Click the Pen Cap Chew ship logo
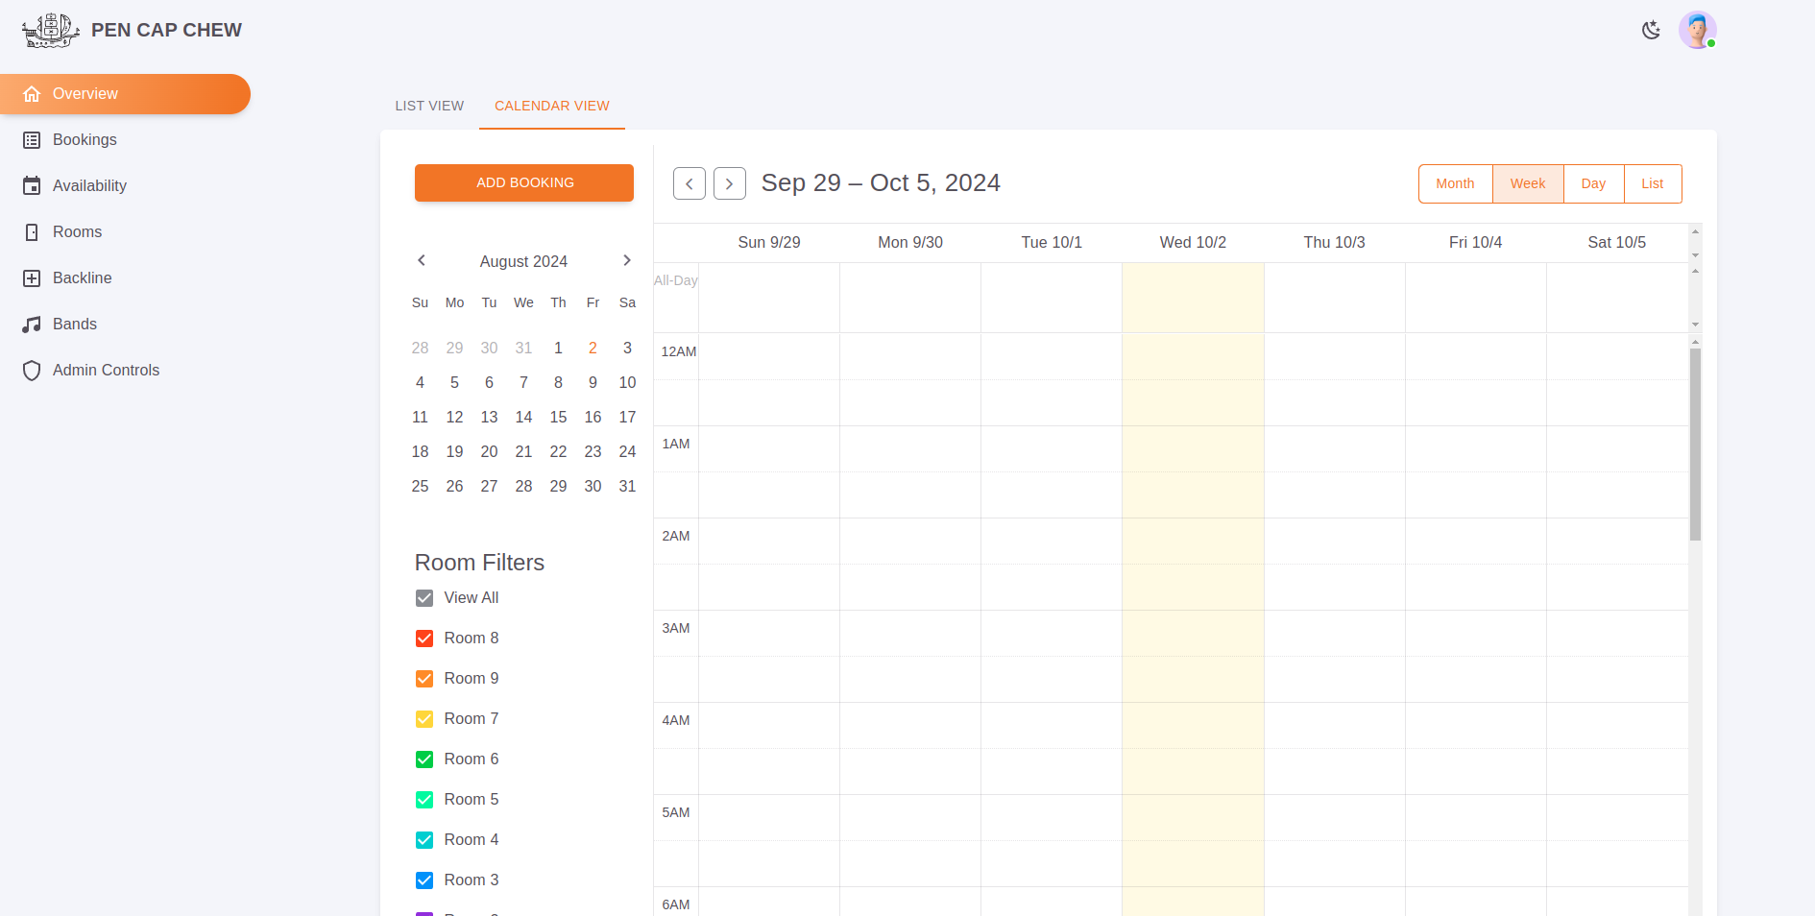 coord(50,31)
